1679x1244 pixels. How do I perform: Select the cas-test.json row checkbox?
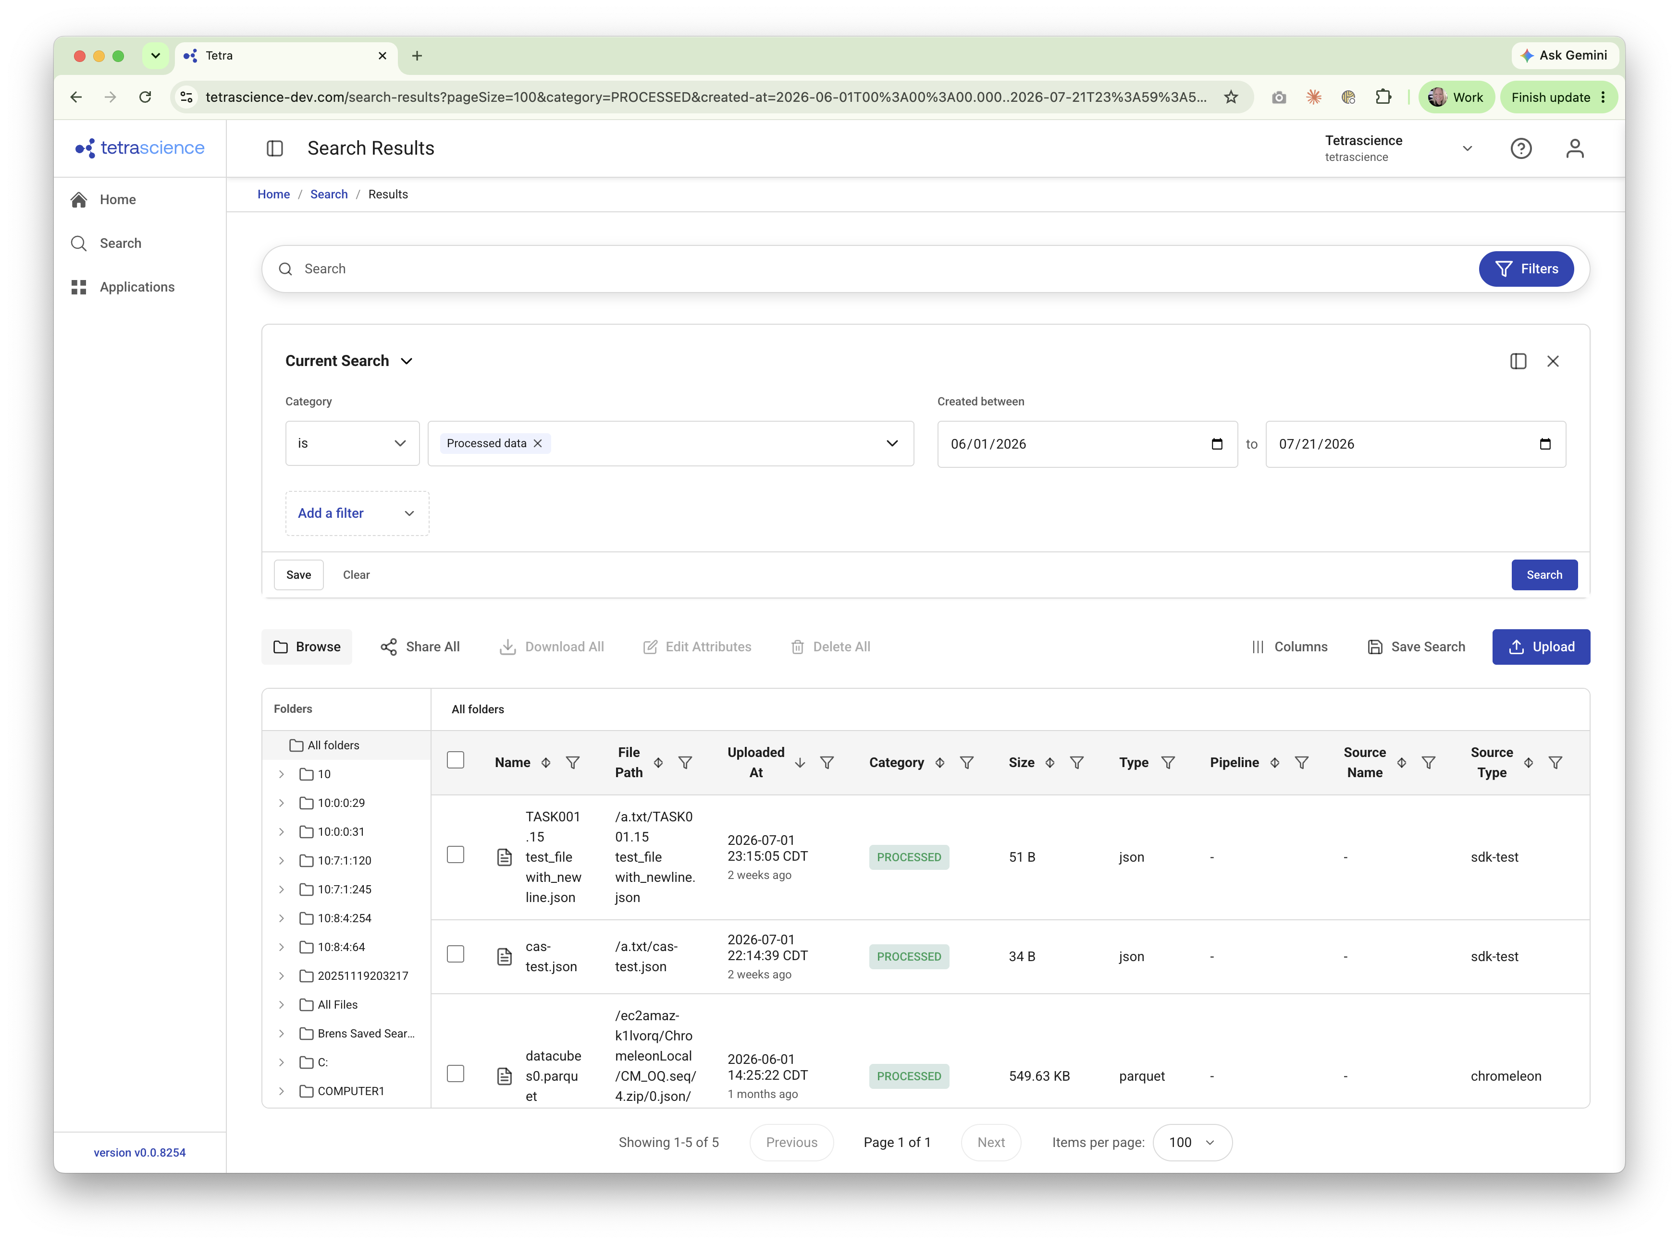click(456, 955)
